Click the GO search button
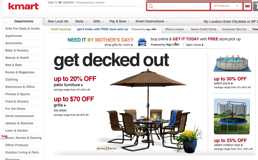Viewport: 258px width, 160px height. (247, 6)
